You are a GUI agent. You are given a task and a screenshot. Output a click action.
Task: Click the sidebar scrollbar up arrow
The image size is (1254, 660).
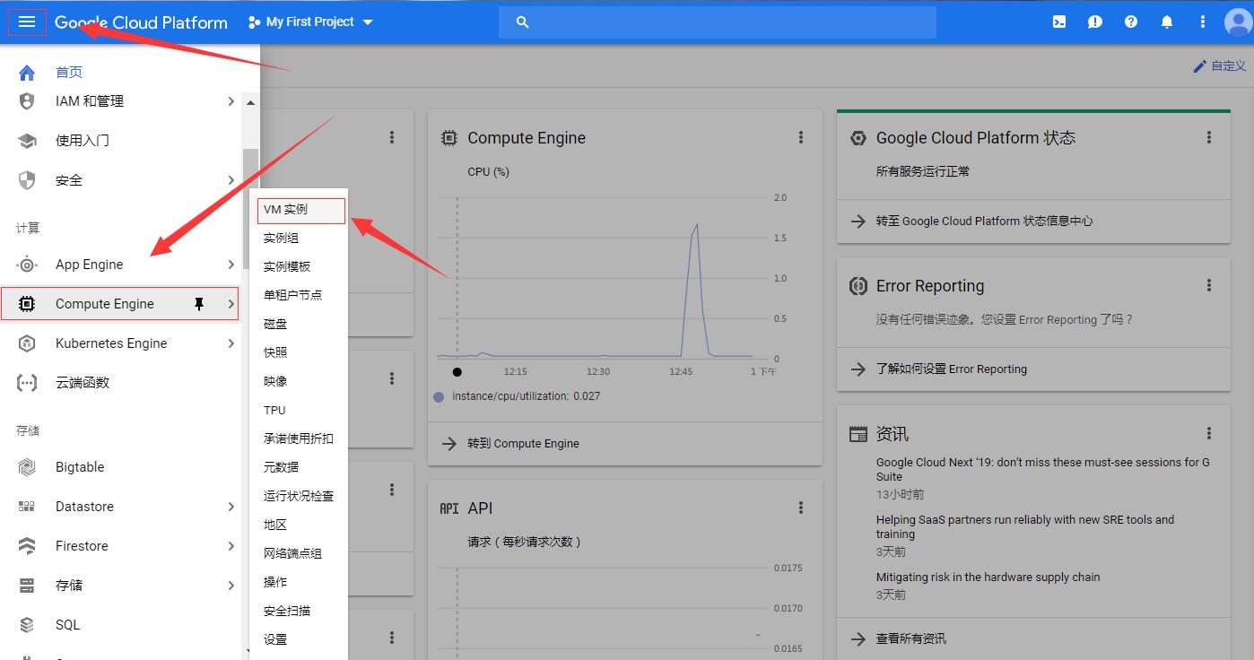click(250, 103)
